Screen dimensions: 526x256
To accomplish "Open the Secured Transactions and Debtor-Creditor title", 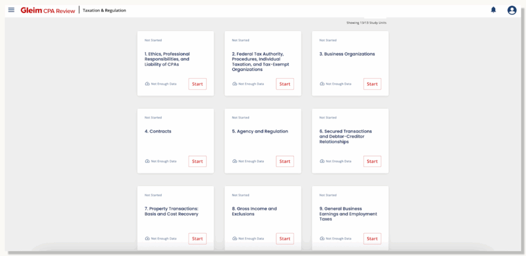I will coord(345,136).
